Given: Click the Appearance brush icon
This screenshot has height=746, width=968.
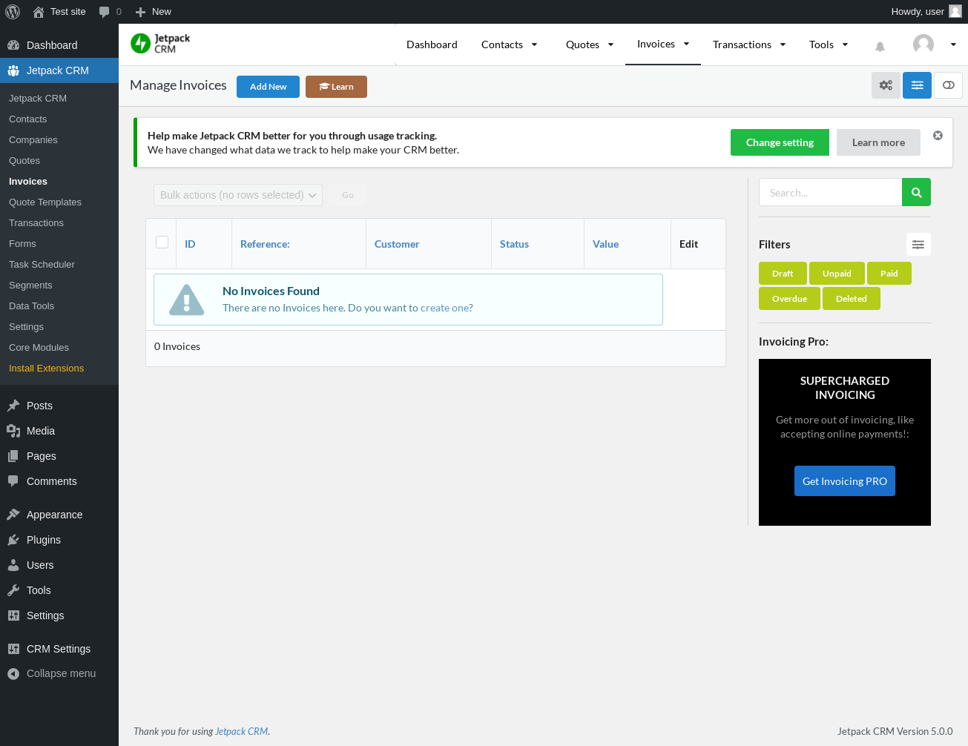Looking at the screenshot, I should pyautogui.click(x=13, y=515).
